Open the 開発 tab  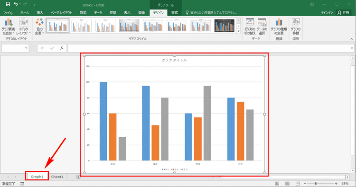pyautogui.click(x=141, y=13)
